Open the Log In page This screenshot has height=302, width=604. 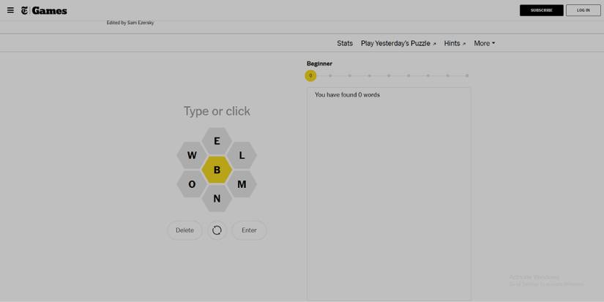pos(583,10)
